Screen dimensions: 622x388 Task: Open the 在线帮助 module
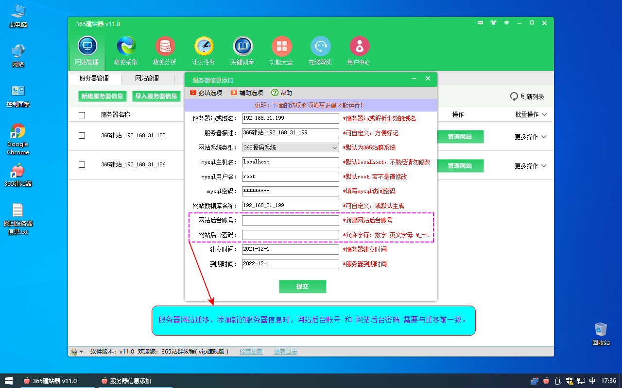(x=320, y=51)
